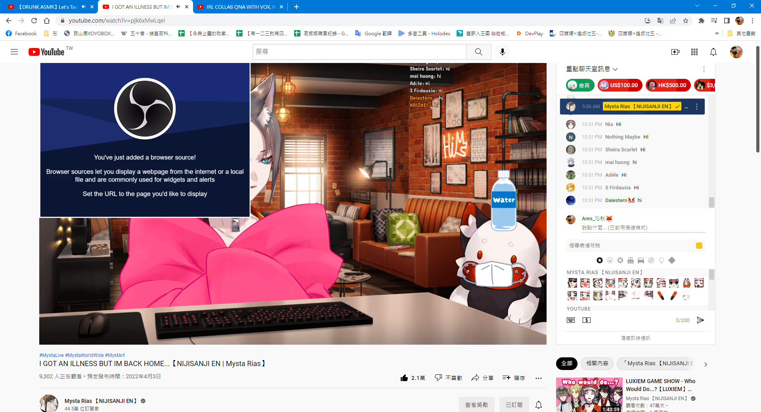Image resolution: width=761 pixels, height=412 pixels.
Task: Toggle yellow skin tone selector
Action: 699,246
